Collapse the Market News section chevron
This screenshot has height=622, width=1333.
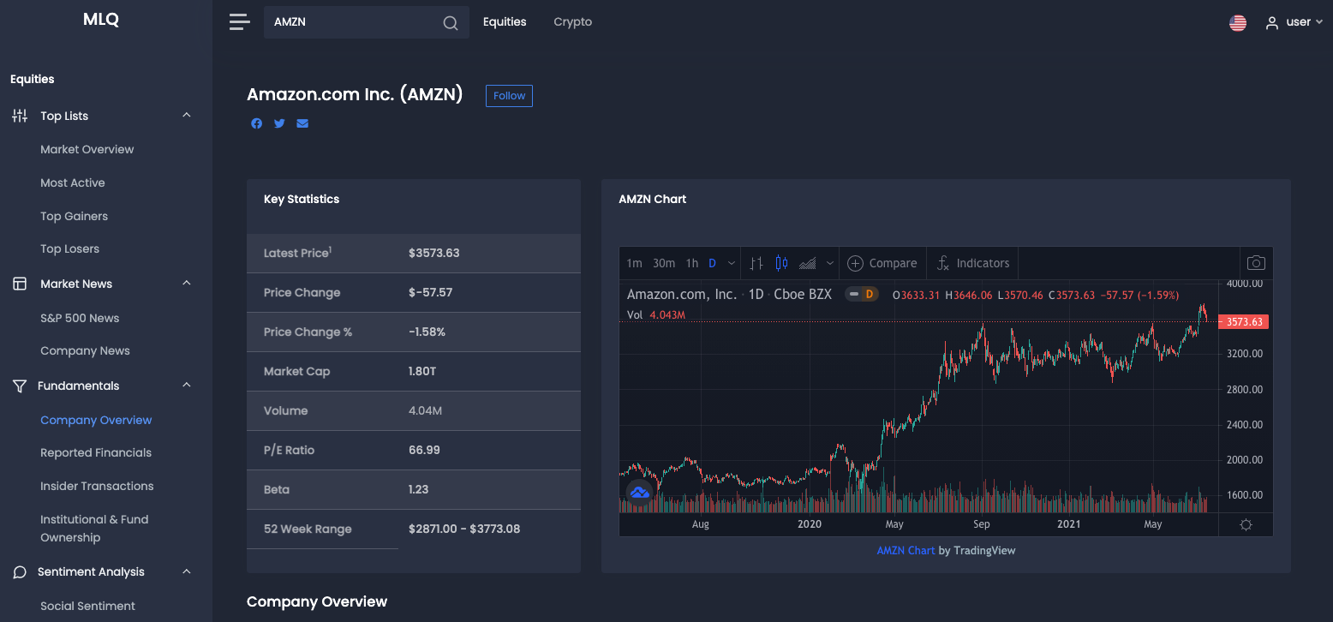coord(187,284)
